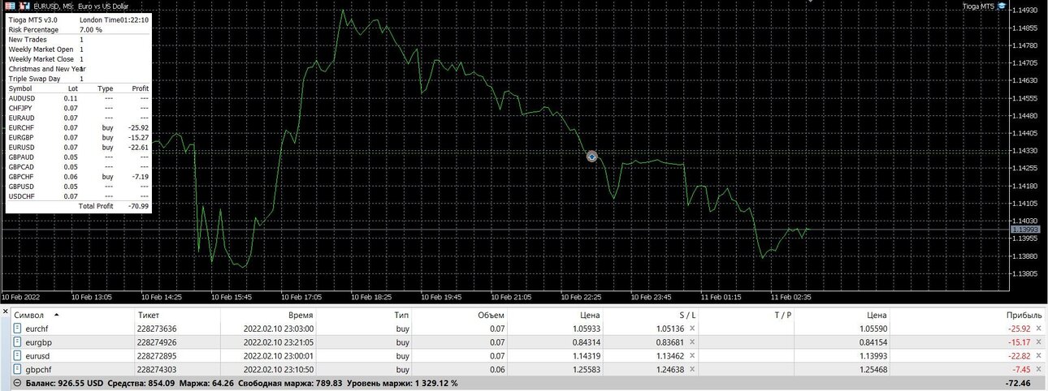Collapse the balance summary row
The width and height of the screenshot is (1048, 391).
(18, 383)
